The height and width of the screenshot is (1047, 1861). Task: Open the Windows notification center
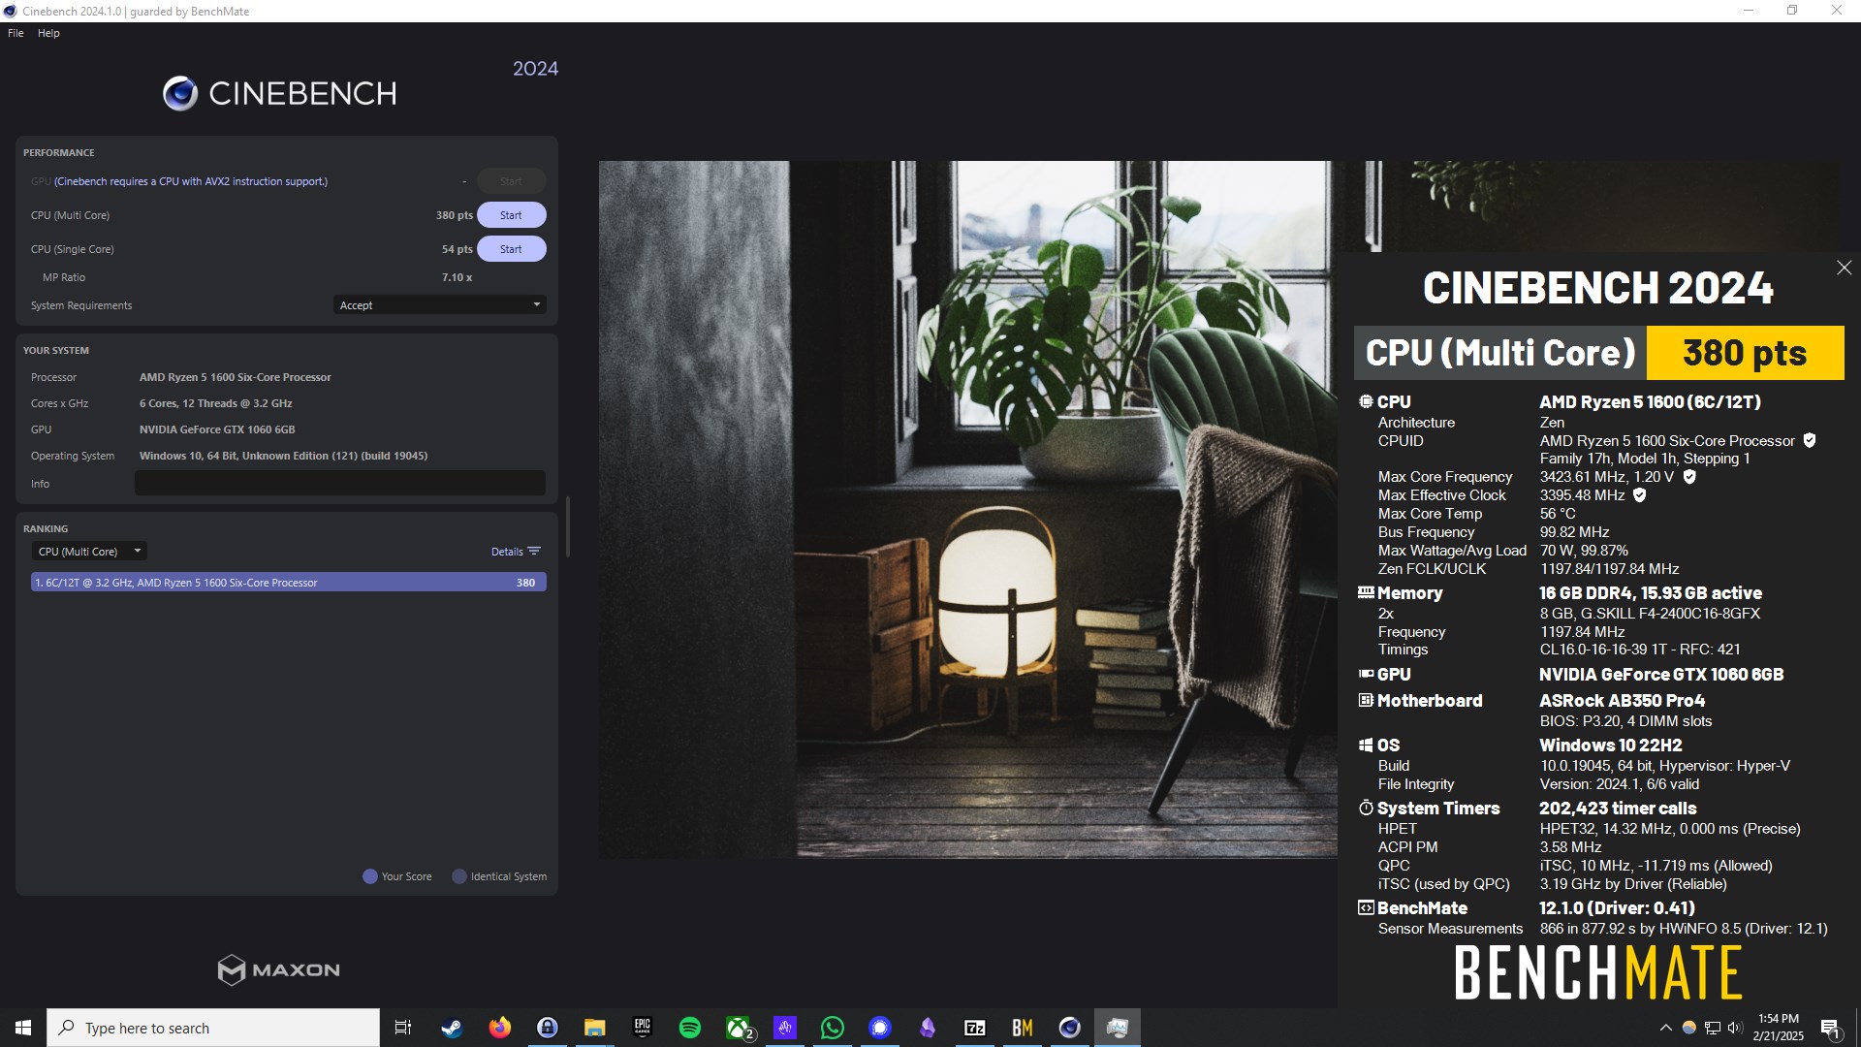[x=1830, y=1028]
